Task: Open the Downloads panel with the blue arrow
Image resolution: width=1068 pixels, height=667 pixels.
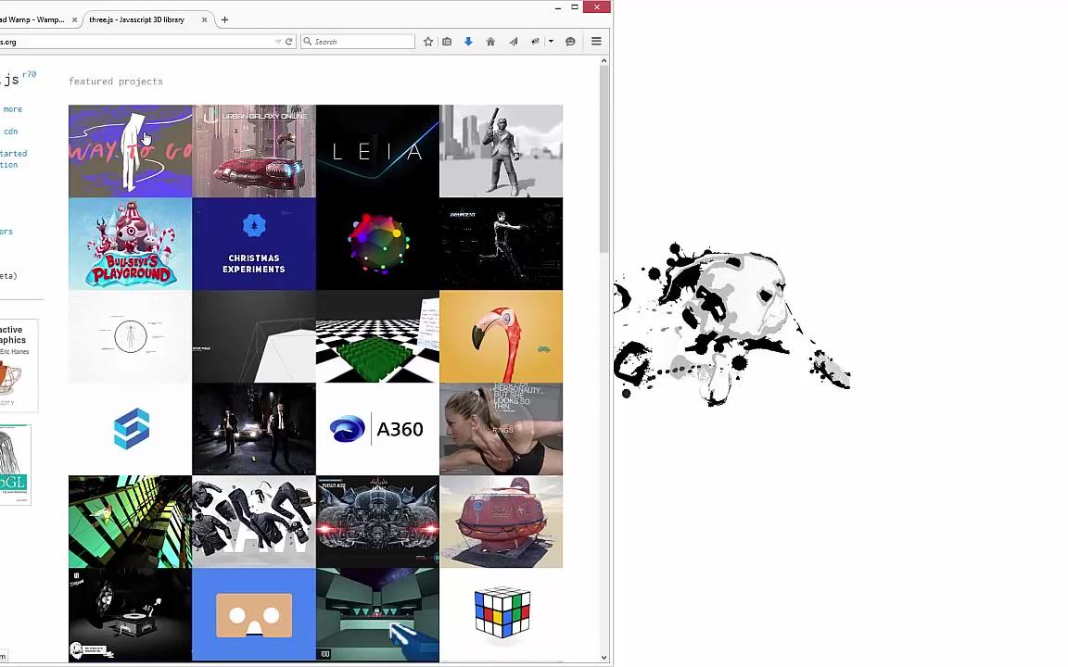Action: point(467,41)
